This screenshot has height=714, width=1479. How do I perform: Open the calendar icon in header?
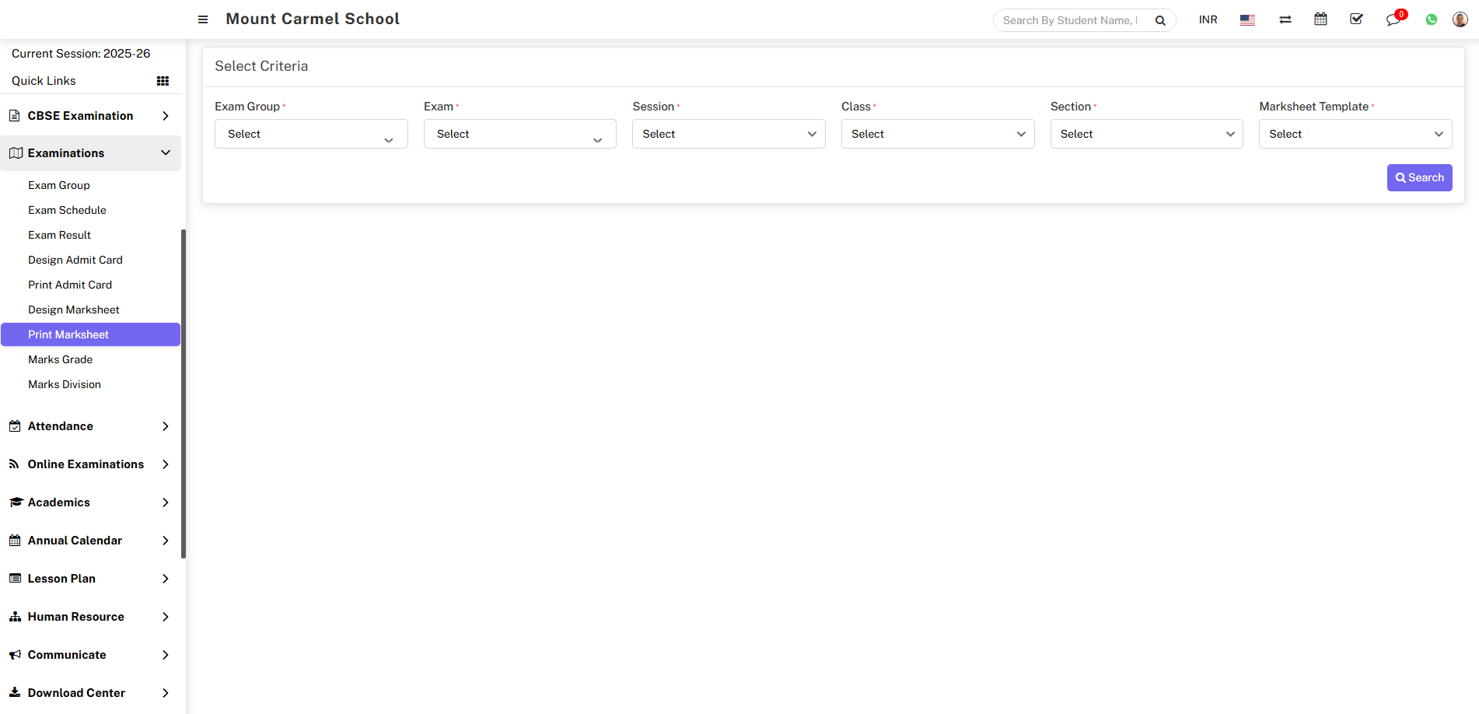1320,19
